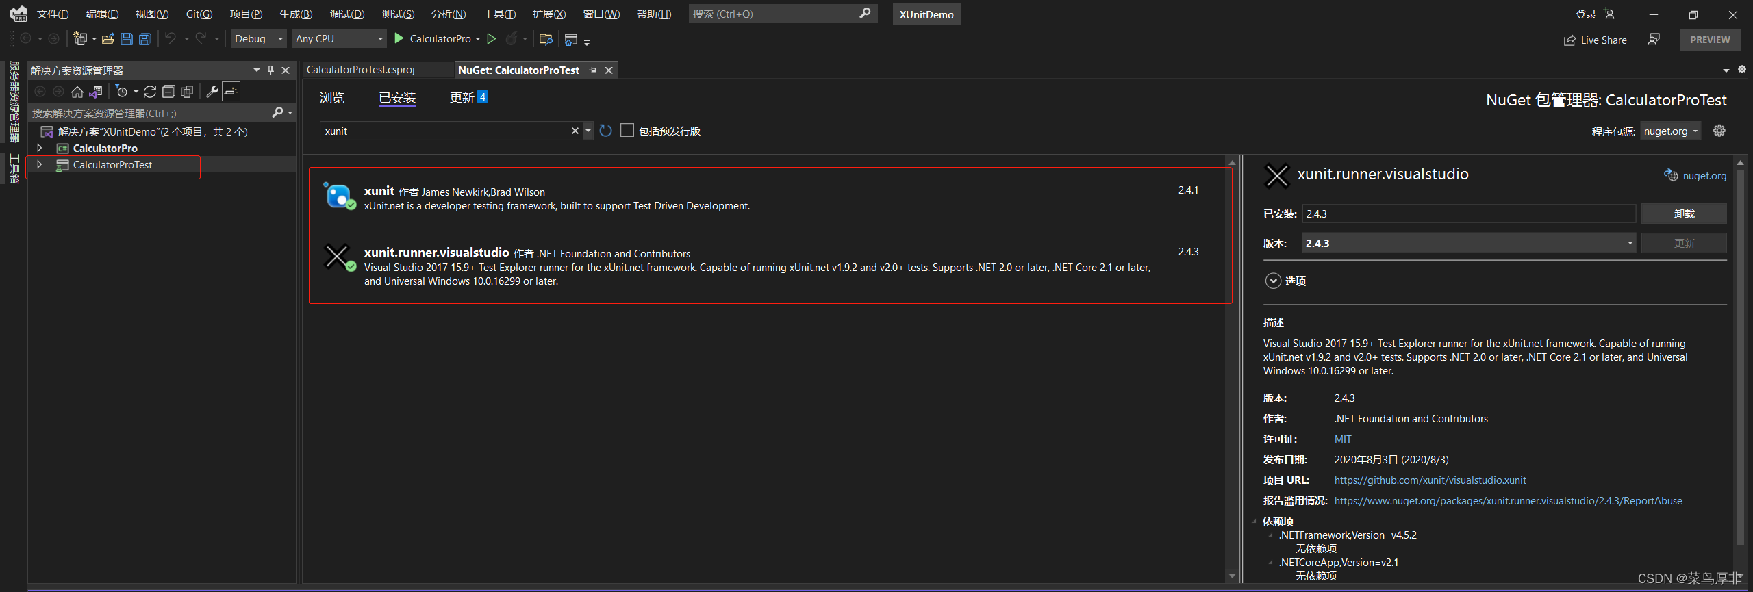Open the nuget.org link in details pane
Viewport: 1753px width, 592px height.
click(x=1704, y=176)
